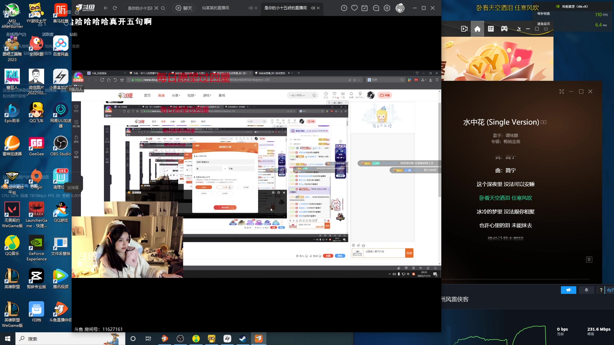Open the 网易UU加速器 desktop shortcut
614x345 pixels.
(x=61, y=115)
